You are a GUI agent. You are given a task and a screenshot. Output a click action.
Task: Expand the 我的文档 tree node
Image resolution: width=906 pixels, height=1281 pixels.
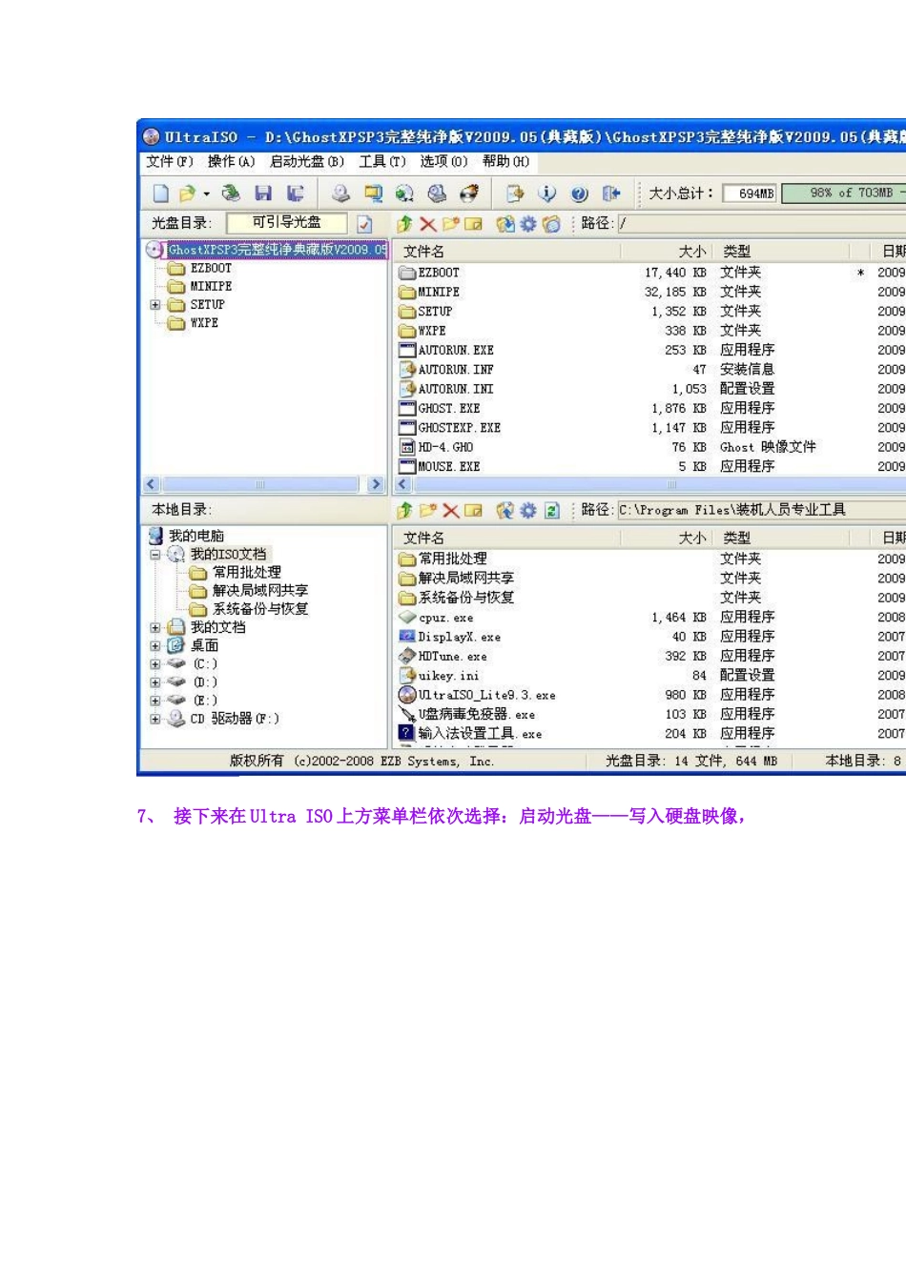pos(155,628)
